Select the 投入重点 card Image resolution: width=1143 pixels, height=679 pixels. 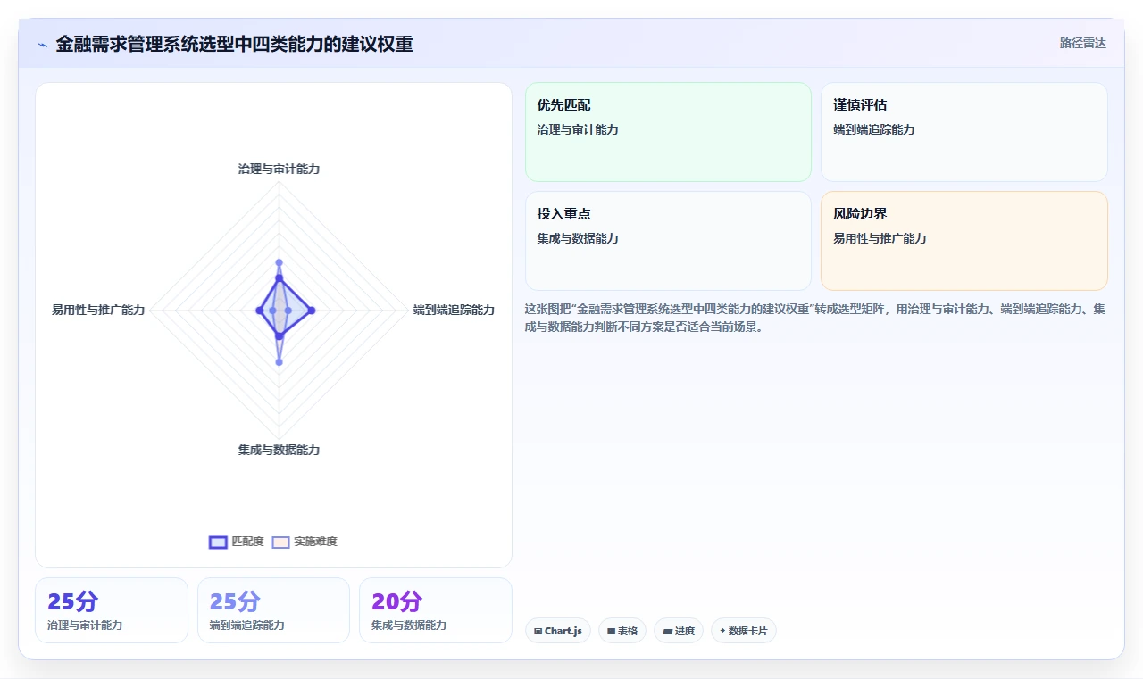pos(668,241)
